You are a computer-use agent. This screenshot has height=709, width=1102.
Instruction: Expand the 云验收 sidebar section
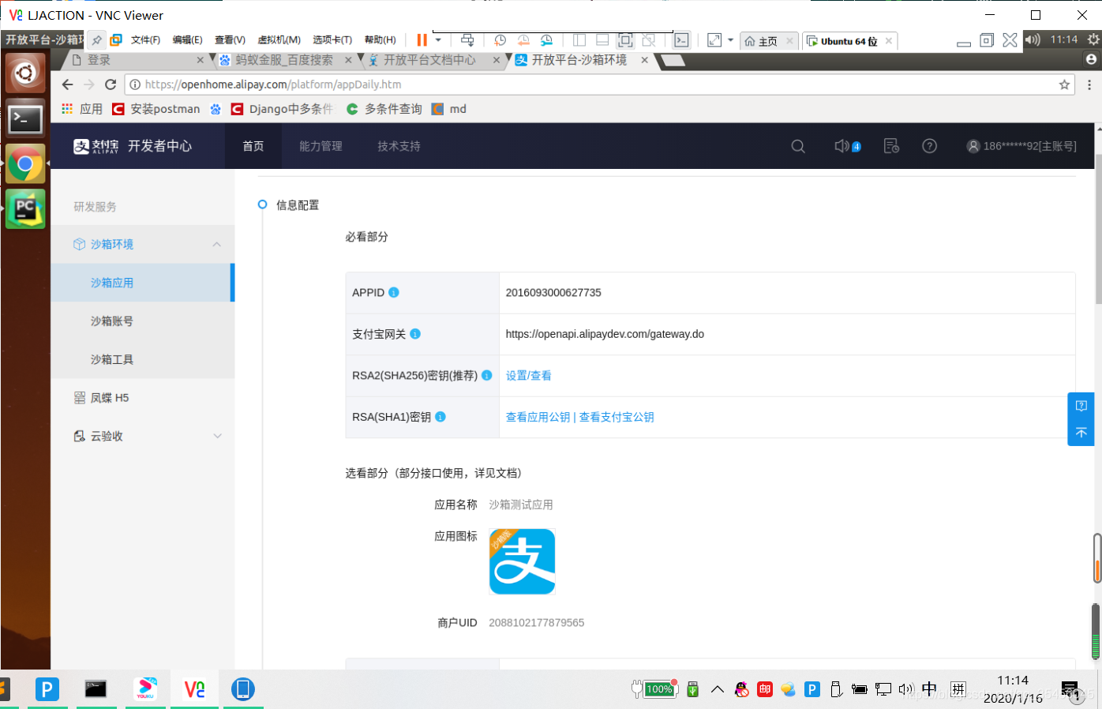pyautogui.click(x=218, y=436)
